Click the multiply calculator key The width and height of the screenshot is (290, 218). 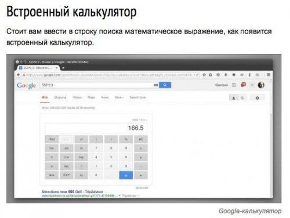(141, 157)
